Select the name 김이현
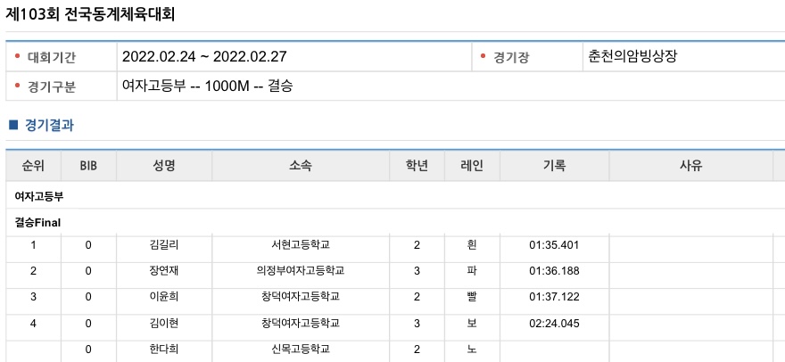The width and height of the screenshot is (785, 362). tap(164, 323)
